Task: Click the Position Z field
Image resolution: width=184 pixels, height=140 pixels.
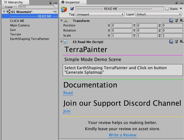Action: (x=172, y=25)
